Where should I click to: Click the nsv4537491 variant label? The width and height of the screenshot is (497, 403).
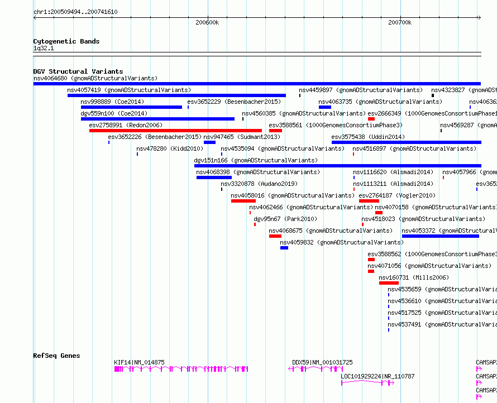[x=442, y=324]
